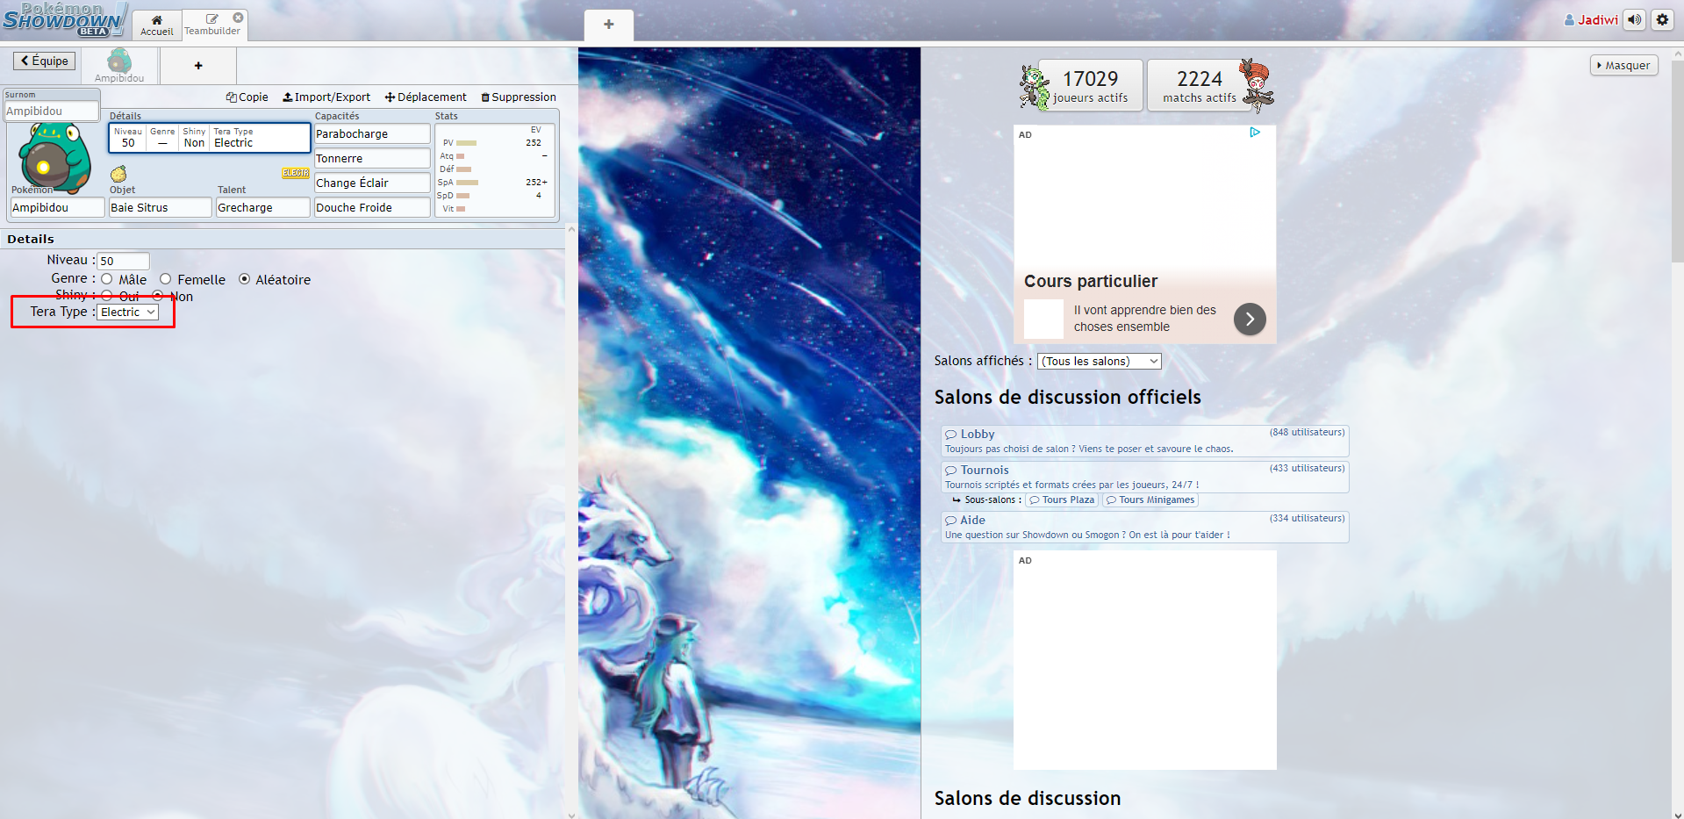
Task: Click the Surnom nickname field
Action: click(51, 111)
